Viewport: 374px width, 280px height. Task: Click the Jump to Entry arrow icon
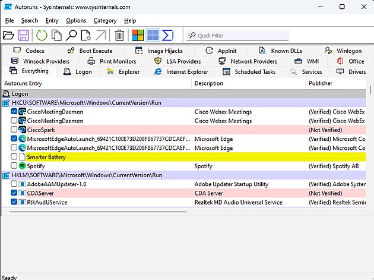[101, 35]
